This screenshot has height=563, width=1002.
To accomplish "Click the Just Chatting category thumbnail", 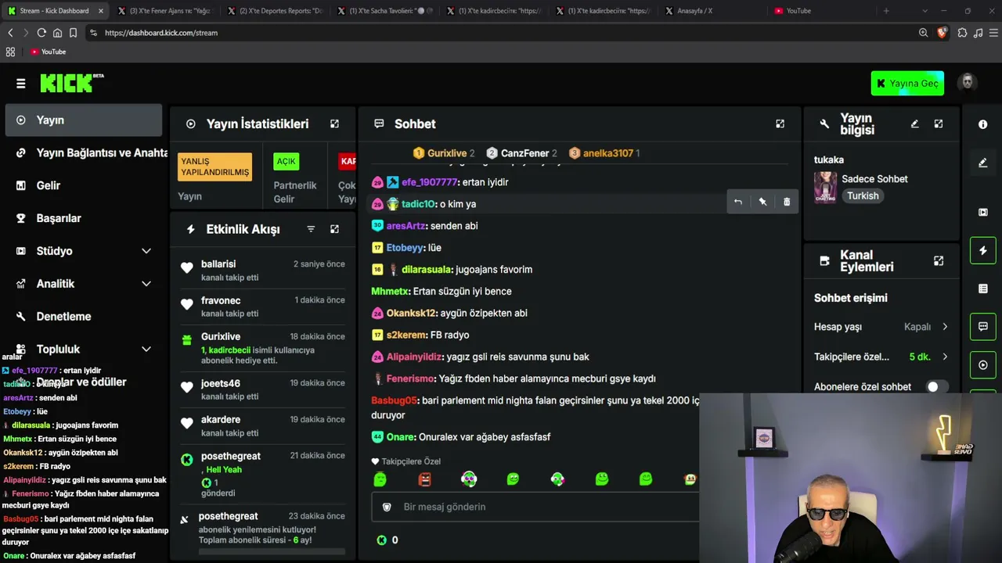I will coord(825,188).
